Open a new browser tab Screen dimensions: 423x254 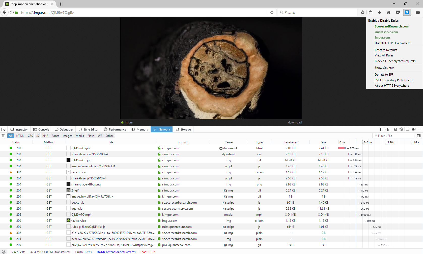pos(61,4)
